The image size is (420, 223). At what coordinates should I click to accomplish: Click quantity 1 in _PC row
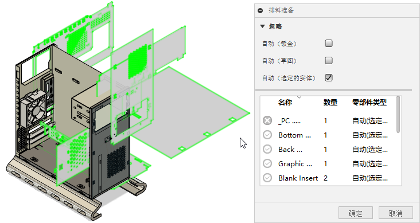point(325,121)
